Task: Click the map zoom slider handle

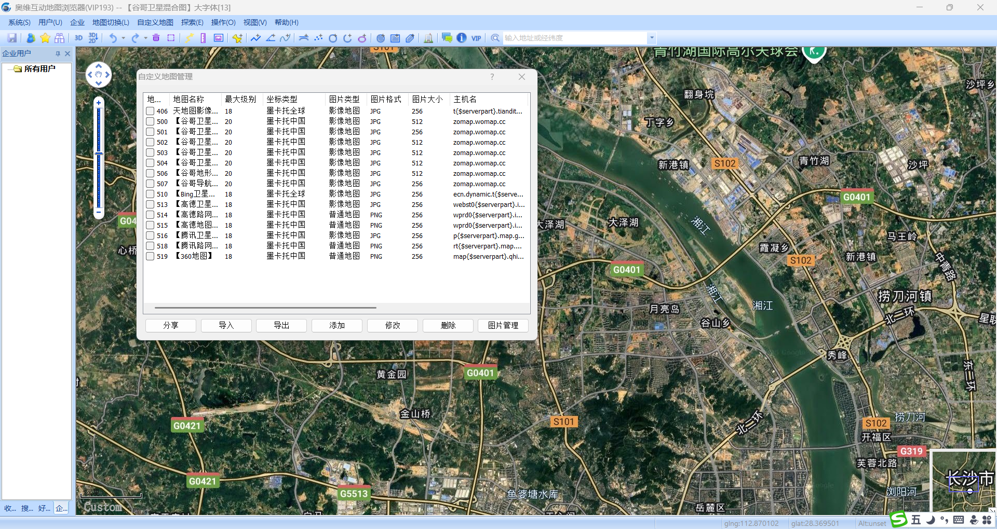Action: (99, 154)
